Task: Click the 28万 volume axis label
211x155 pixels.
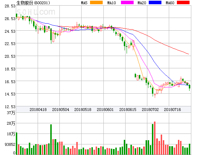Action: coord(11,123)
